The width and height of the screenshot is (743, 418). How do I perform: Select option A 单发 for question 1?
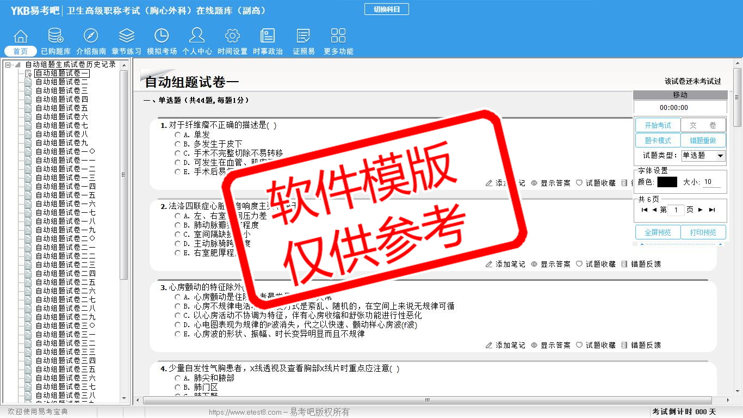tap(178, 134)
